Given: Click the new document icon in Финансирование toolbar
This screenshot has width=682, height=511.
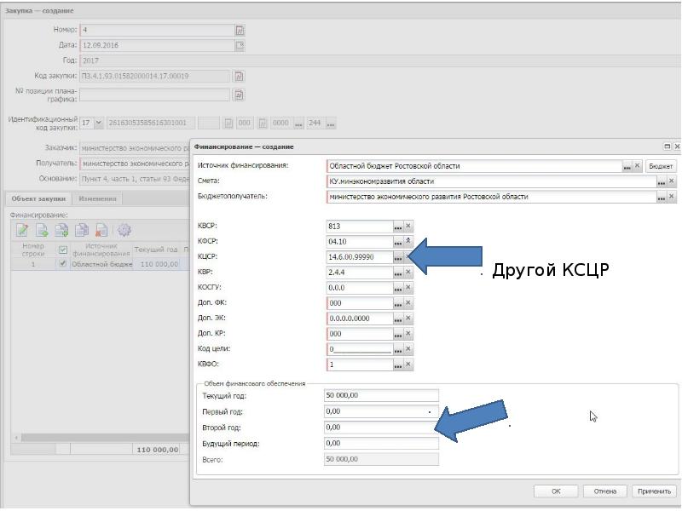Looking at the screenshot, I should 42,230.
